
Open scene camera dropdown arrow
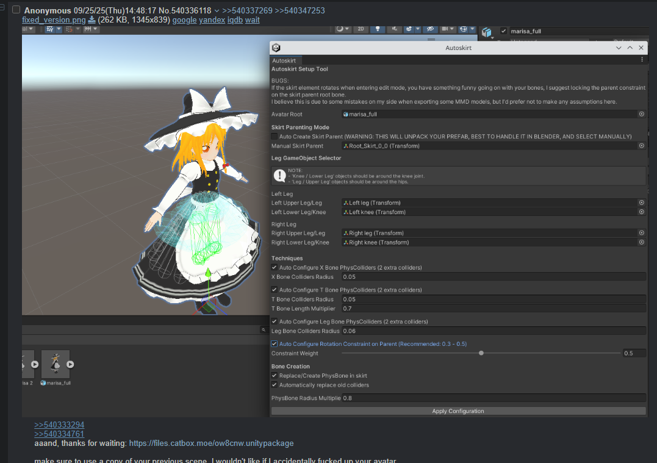452,29
